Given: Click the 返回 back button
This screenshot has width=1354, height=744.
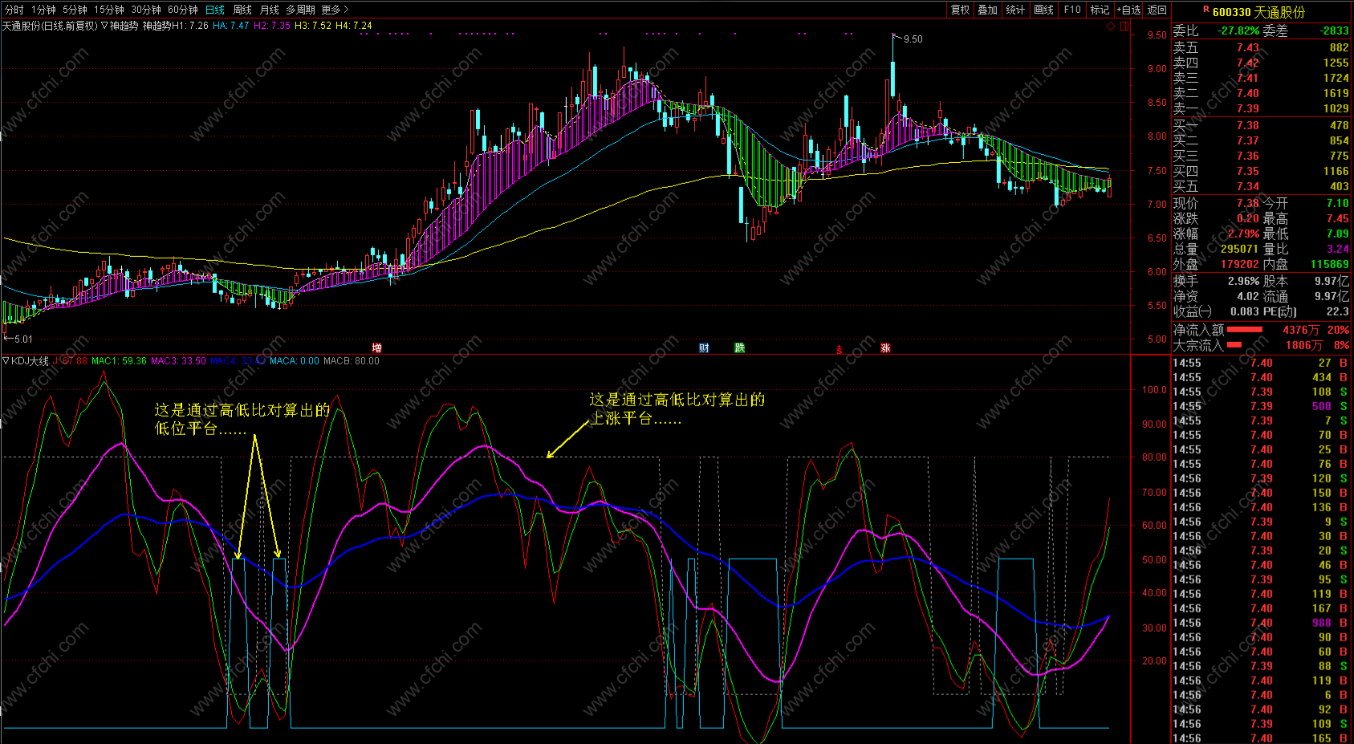Looking at the screenshot, I should 1157,10.
